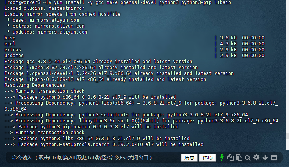Click the 'Resolving Dependencies' output line
This screenshot has height=167, width=289.
pyautogui.click(x=35, y=85)
